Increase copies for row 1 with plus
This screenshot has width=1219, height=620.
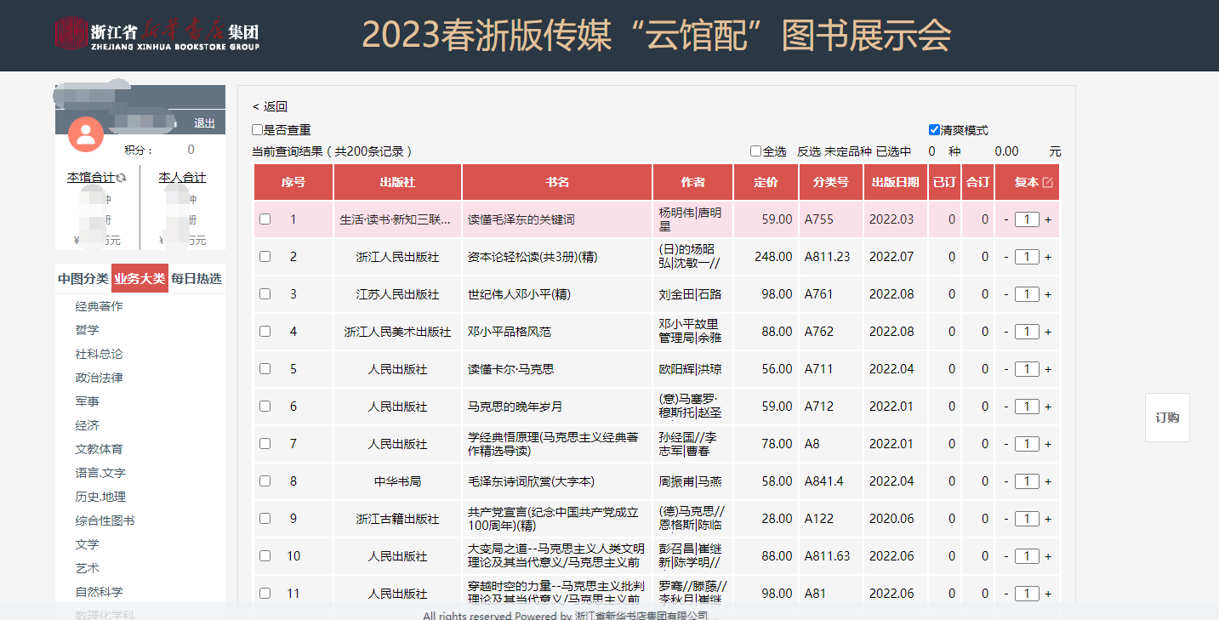tap(1048, 219)
